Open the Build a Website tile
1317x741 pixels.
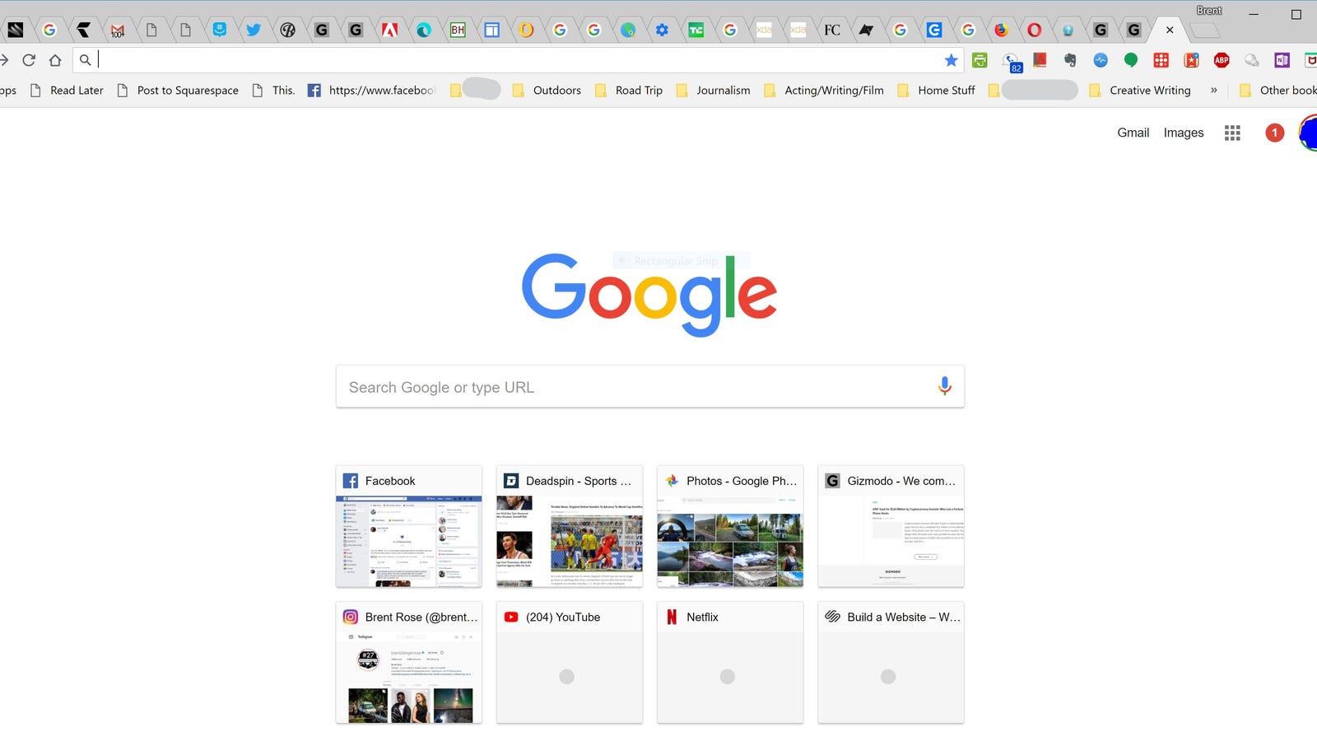pos(891,663)
